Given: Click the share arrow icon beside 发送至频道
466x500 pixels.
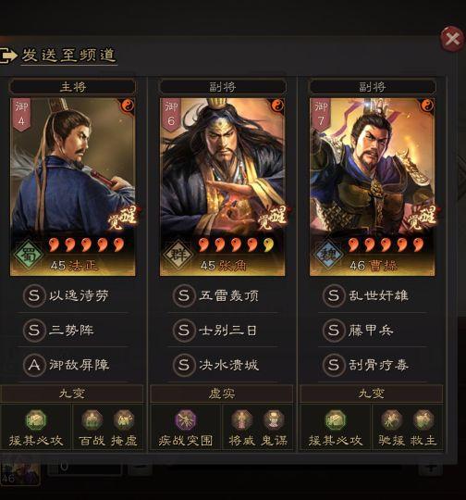Looking at the screenshot, I should tap(8, 56).
